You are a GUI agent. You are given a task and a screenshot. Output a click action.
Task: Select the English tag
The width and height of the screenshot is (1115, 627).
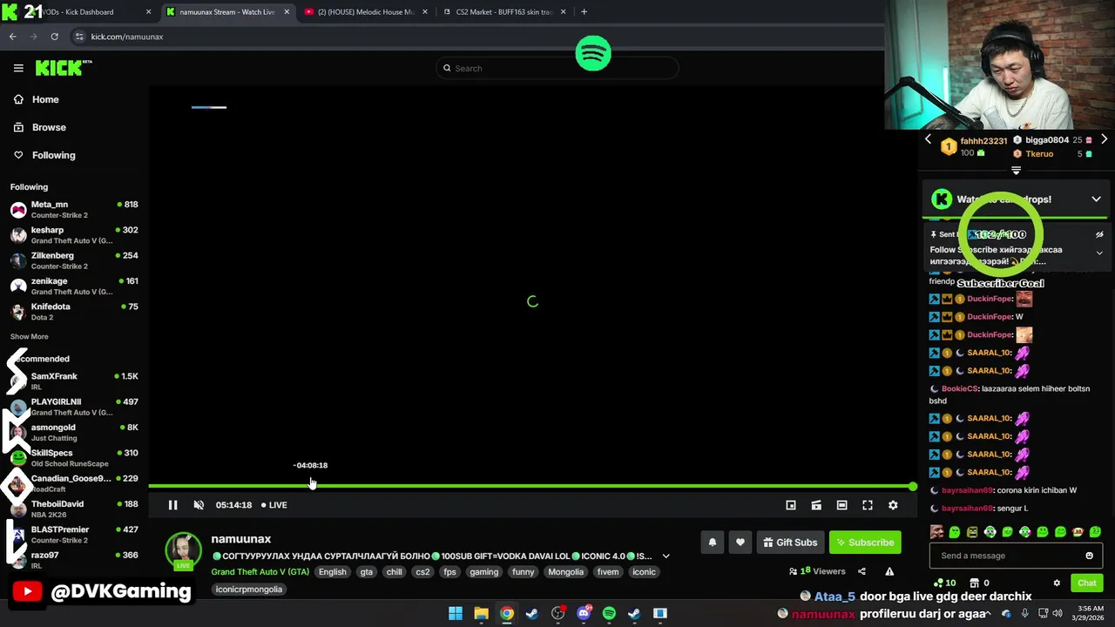[332, 572]
